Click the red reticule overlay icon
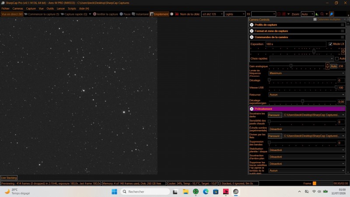Image resolution: width=350 pixels, height=197 pixels. tap(283, 14)
